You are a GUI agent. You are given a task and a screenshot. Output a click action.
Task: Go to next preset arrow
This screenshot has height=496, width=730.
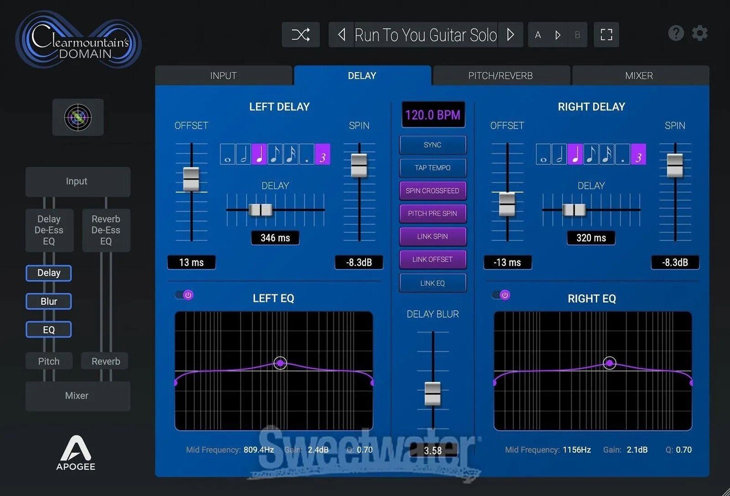click(510, 35)
